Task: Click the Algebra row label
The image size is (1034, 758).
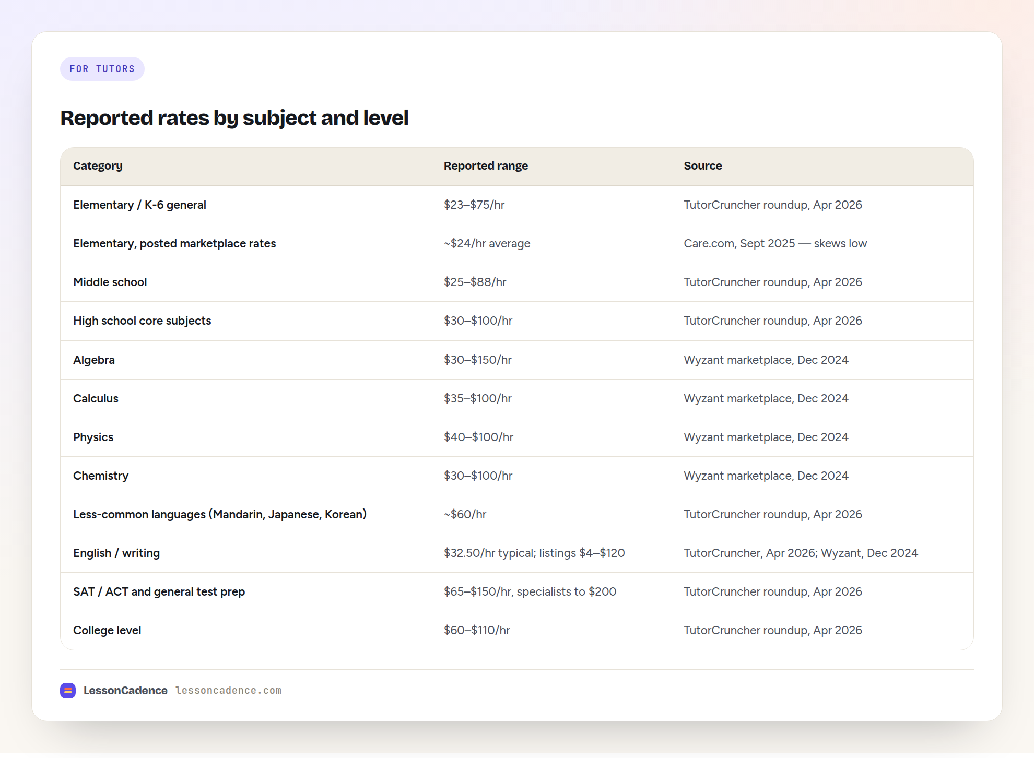Action: click(x=94, y=360)
